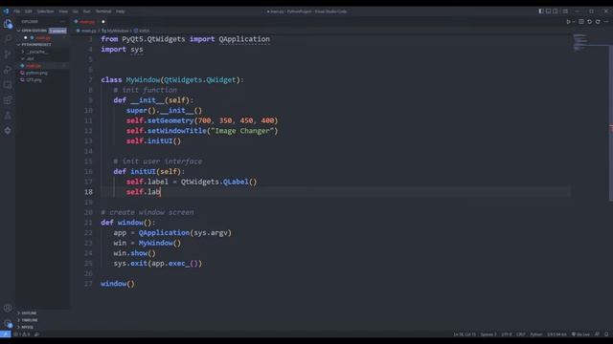The image size is (613, 344).
Task: Open run options dropdown arrow
Action: click(574, 22)
